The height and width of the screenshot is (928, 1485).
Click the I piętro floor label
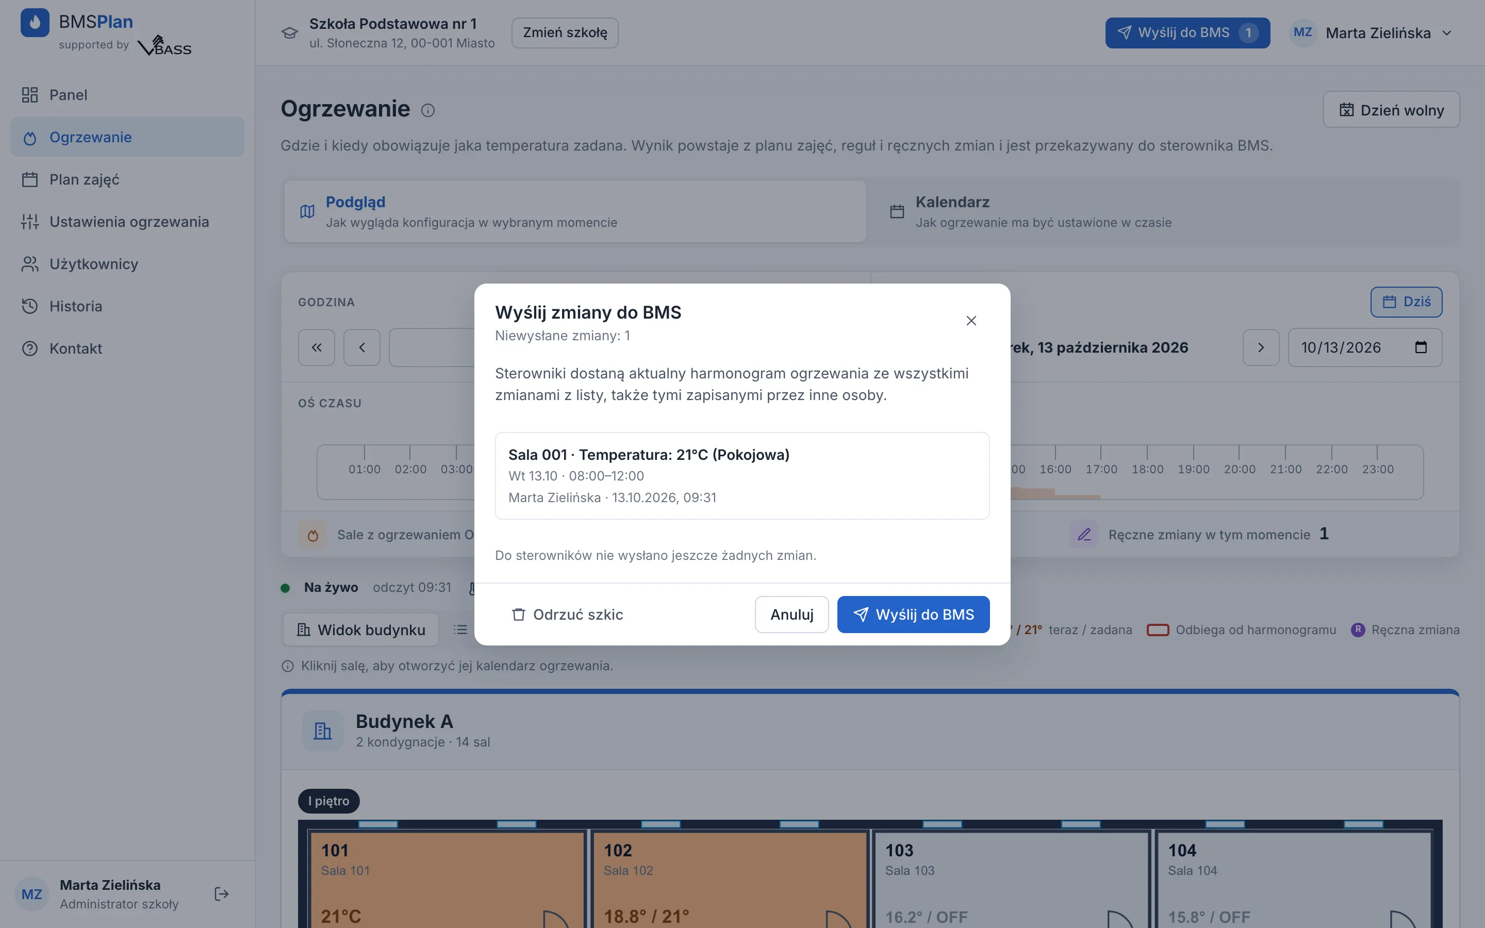pos(328,801)
